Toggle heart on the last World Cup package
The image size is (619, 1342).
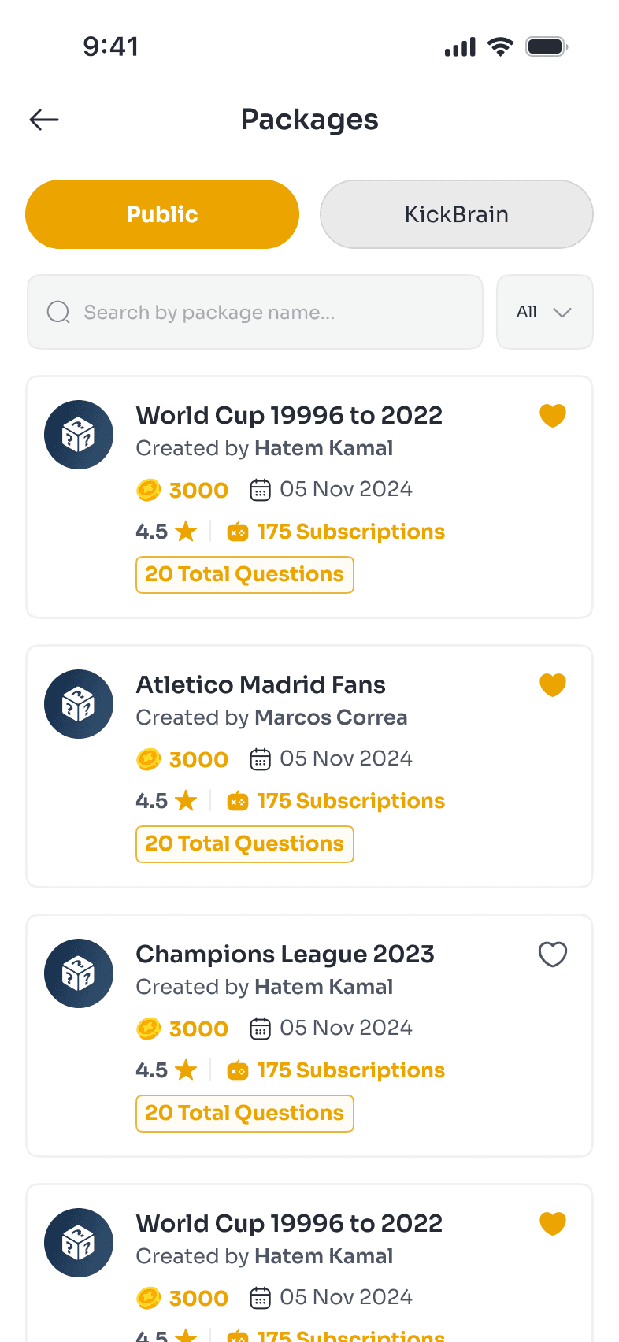tap(553, 1223)
